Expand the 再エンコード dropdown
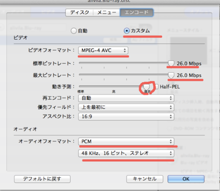Viewport: 220px width, 191px height. (126, 98)
